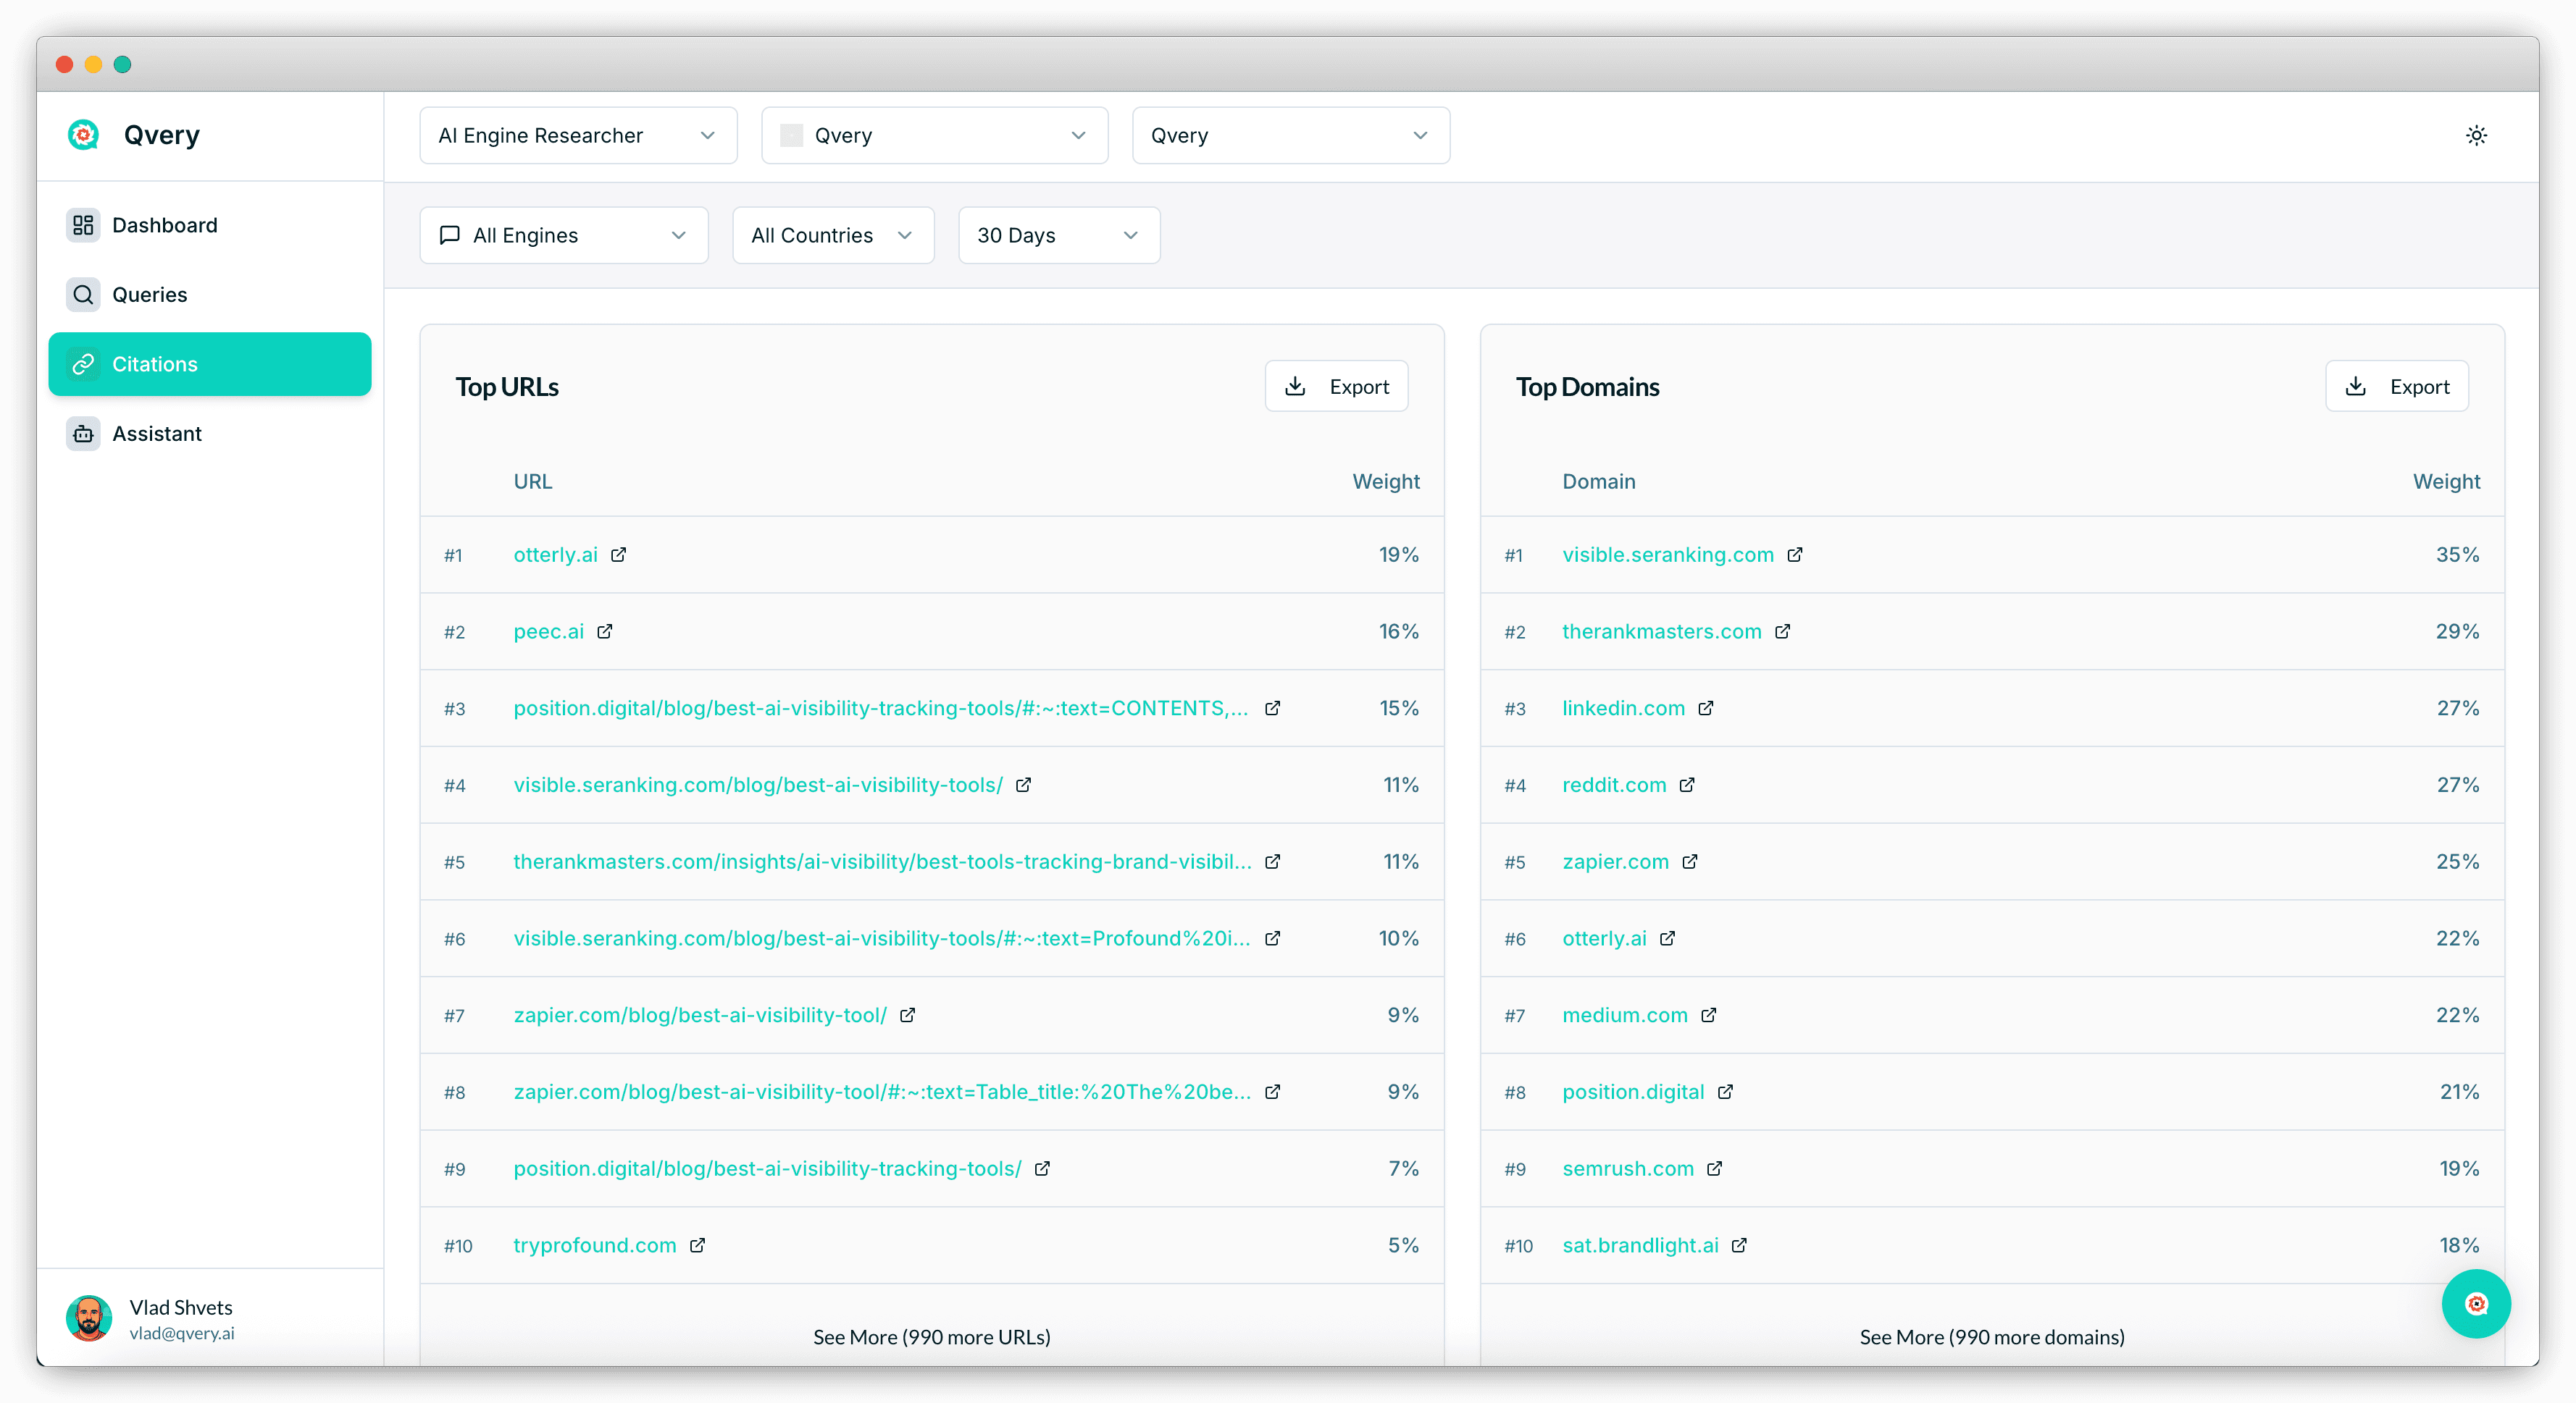Export the Top URLs table

[1336, 387]
